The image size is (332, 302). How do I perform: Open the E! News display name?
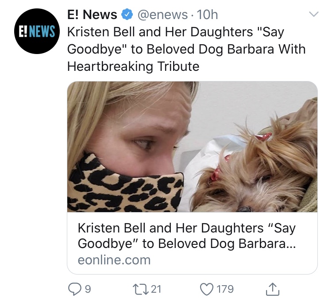click(92, 15)
